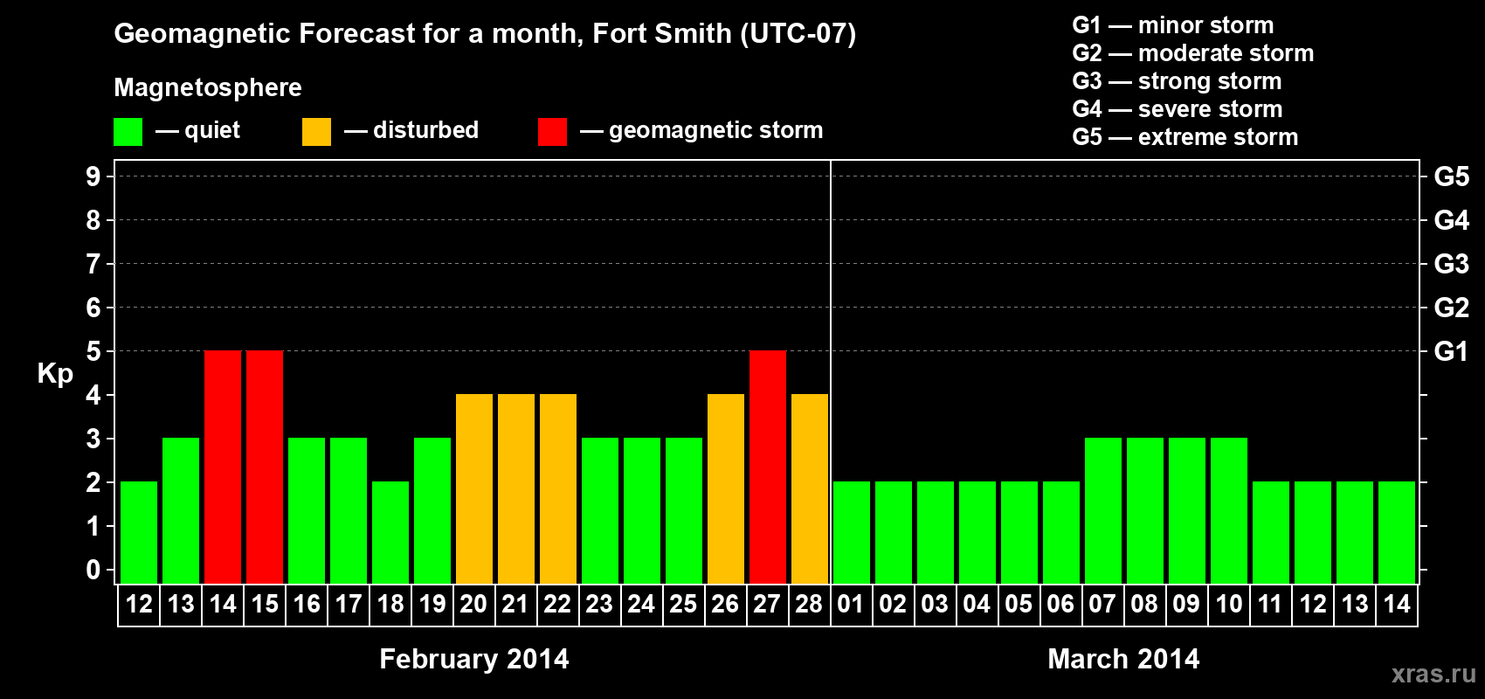The width and height of the screenshot is (1485, 699).
Task: Click the Kp axis value 0
Action: click(x=93, y=570)
